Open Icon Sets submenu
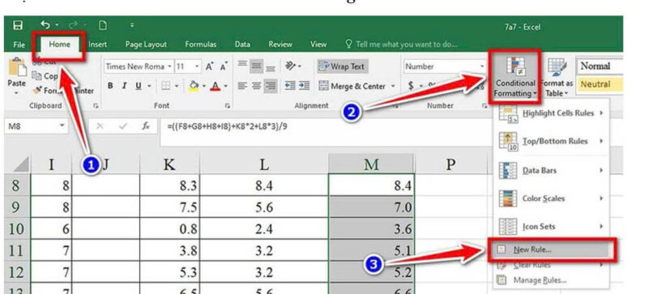 coord(551,227)
